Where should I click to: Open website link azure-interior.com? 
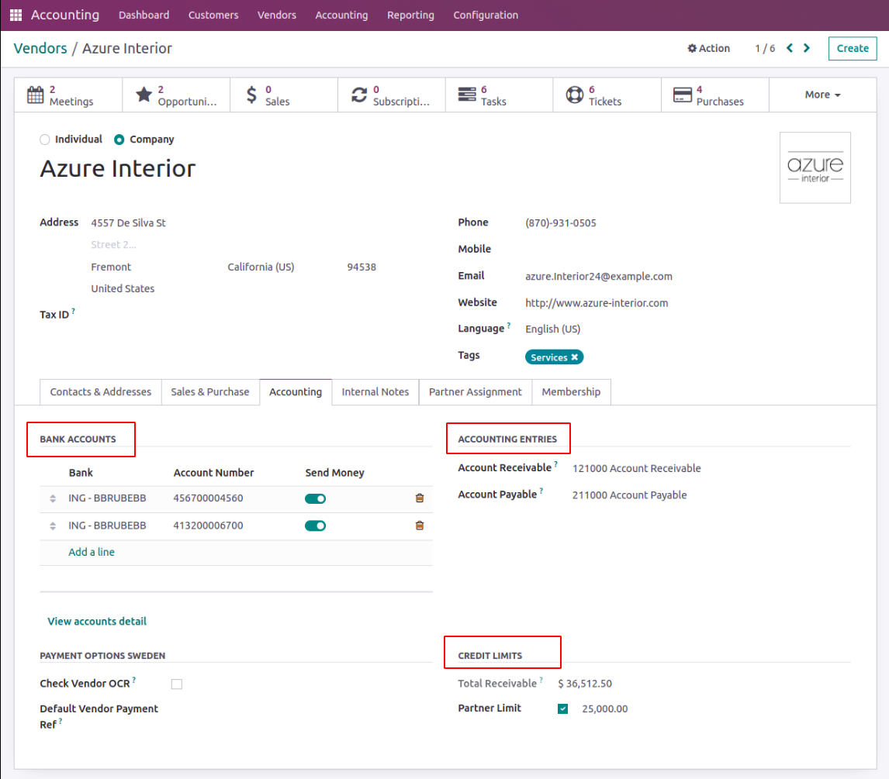[x=597, y=303]
